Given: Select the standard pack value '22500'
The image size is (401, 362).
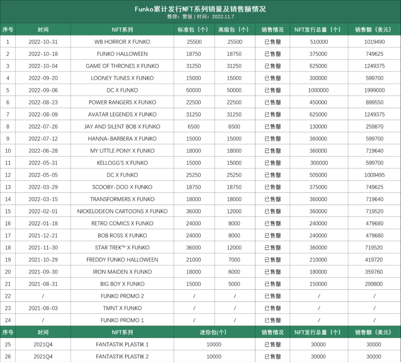Looking at the screenshot, I should 193,102.
